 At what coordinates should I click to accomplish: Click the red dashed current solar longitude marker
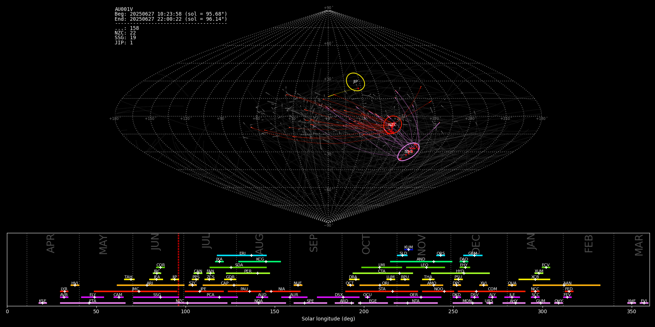[178, 269]
